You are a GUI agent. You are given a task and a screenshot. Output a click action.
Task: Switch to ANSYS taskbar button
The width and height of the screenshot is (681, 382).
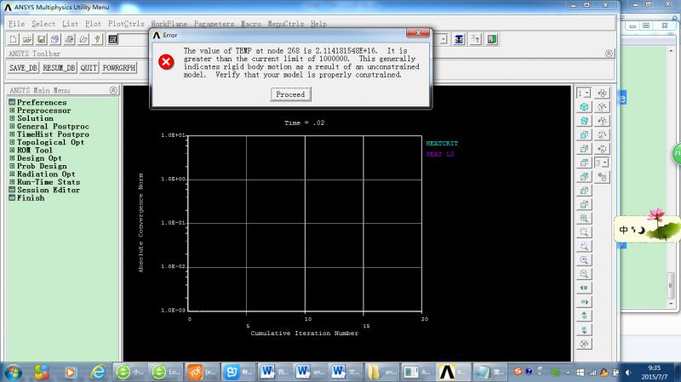coord(453,372)
